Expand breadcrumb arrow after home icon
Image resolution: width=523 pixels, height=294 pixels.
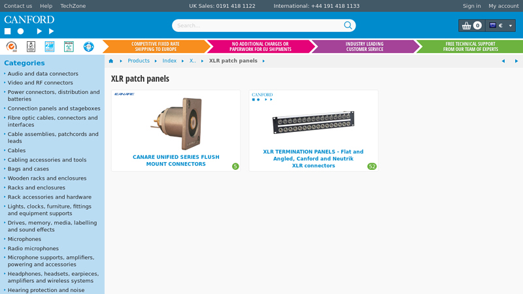click(x=121, y=61)
